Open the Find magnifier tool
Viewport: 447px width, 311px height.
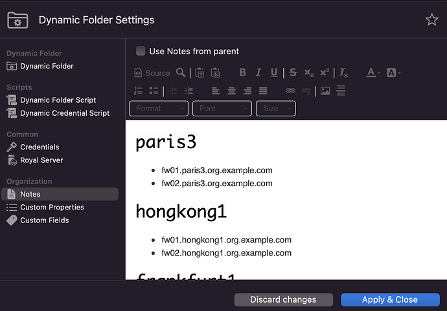[181, 73]
